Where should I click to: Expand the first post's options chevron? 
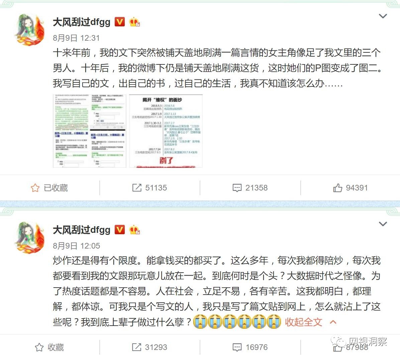(383, 16)
